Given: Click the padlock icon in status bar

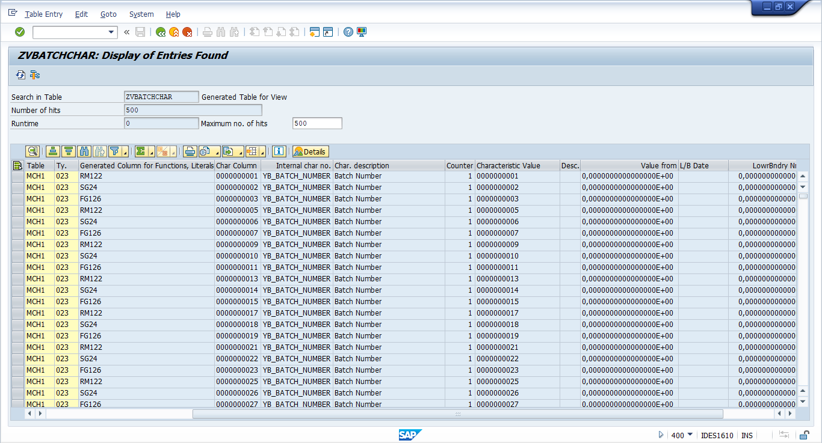Looking at the screenshot, I should tap(804, 435).
